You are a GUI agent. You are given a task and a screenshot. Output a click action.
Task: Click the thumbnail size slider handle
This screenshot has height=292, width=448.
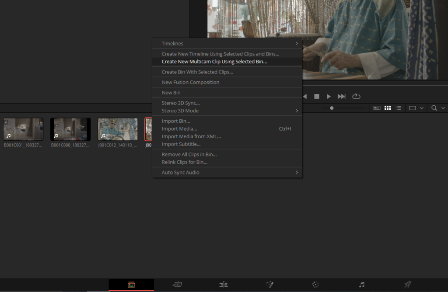pos(332,108)
